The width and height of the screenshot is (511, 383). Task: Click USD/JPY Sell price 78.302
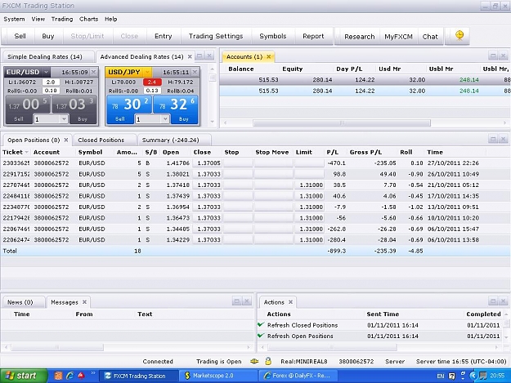click(x=129, y=105)
